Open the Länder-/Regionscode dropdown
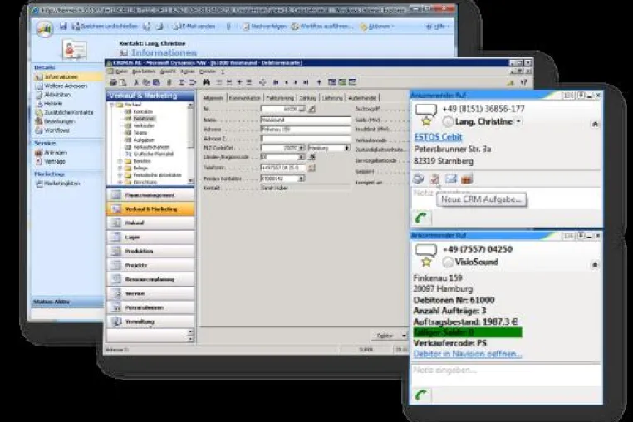Image resolution: width=633 pixels, height=422 pixels. tap(302, 157)
